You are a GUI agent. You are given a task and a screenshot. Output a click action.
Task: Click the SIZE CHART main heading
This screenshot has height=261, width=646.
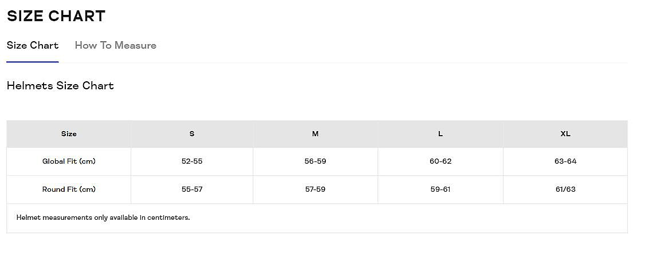click(x=56, y=16)
